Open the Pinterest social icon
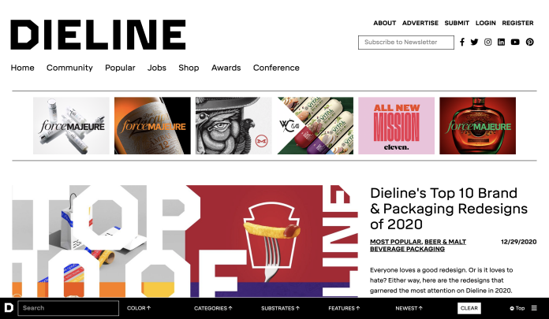Image resolution: width=549 pixels, height=319 pixels. point(530,42)
